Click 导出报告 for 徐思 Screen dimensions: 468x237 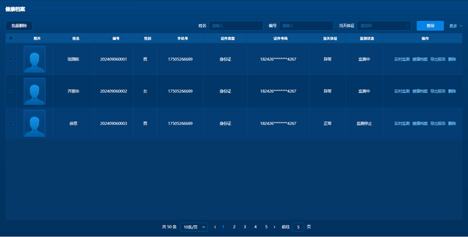pyautogui.click(x=438, y=123)
